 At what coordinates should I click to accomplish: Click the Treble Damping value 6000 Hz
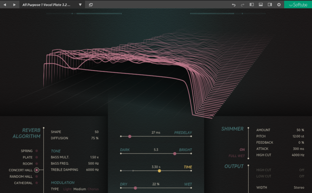click(x=92, y=170)
